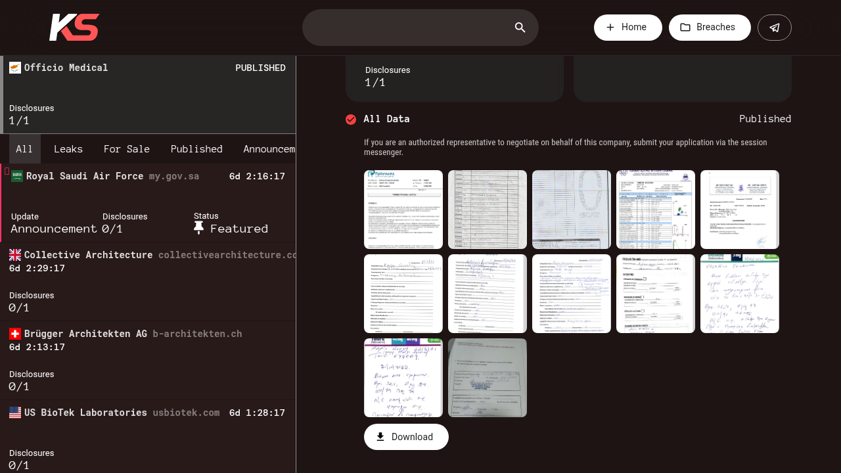The height and width of the screenshot is (473, 841).
Task: Switch to the Leaks tab
Action: coord(68,149)
